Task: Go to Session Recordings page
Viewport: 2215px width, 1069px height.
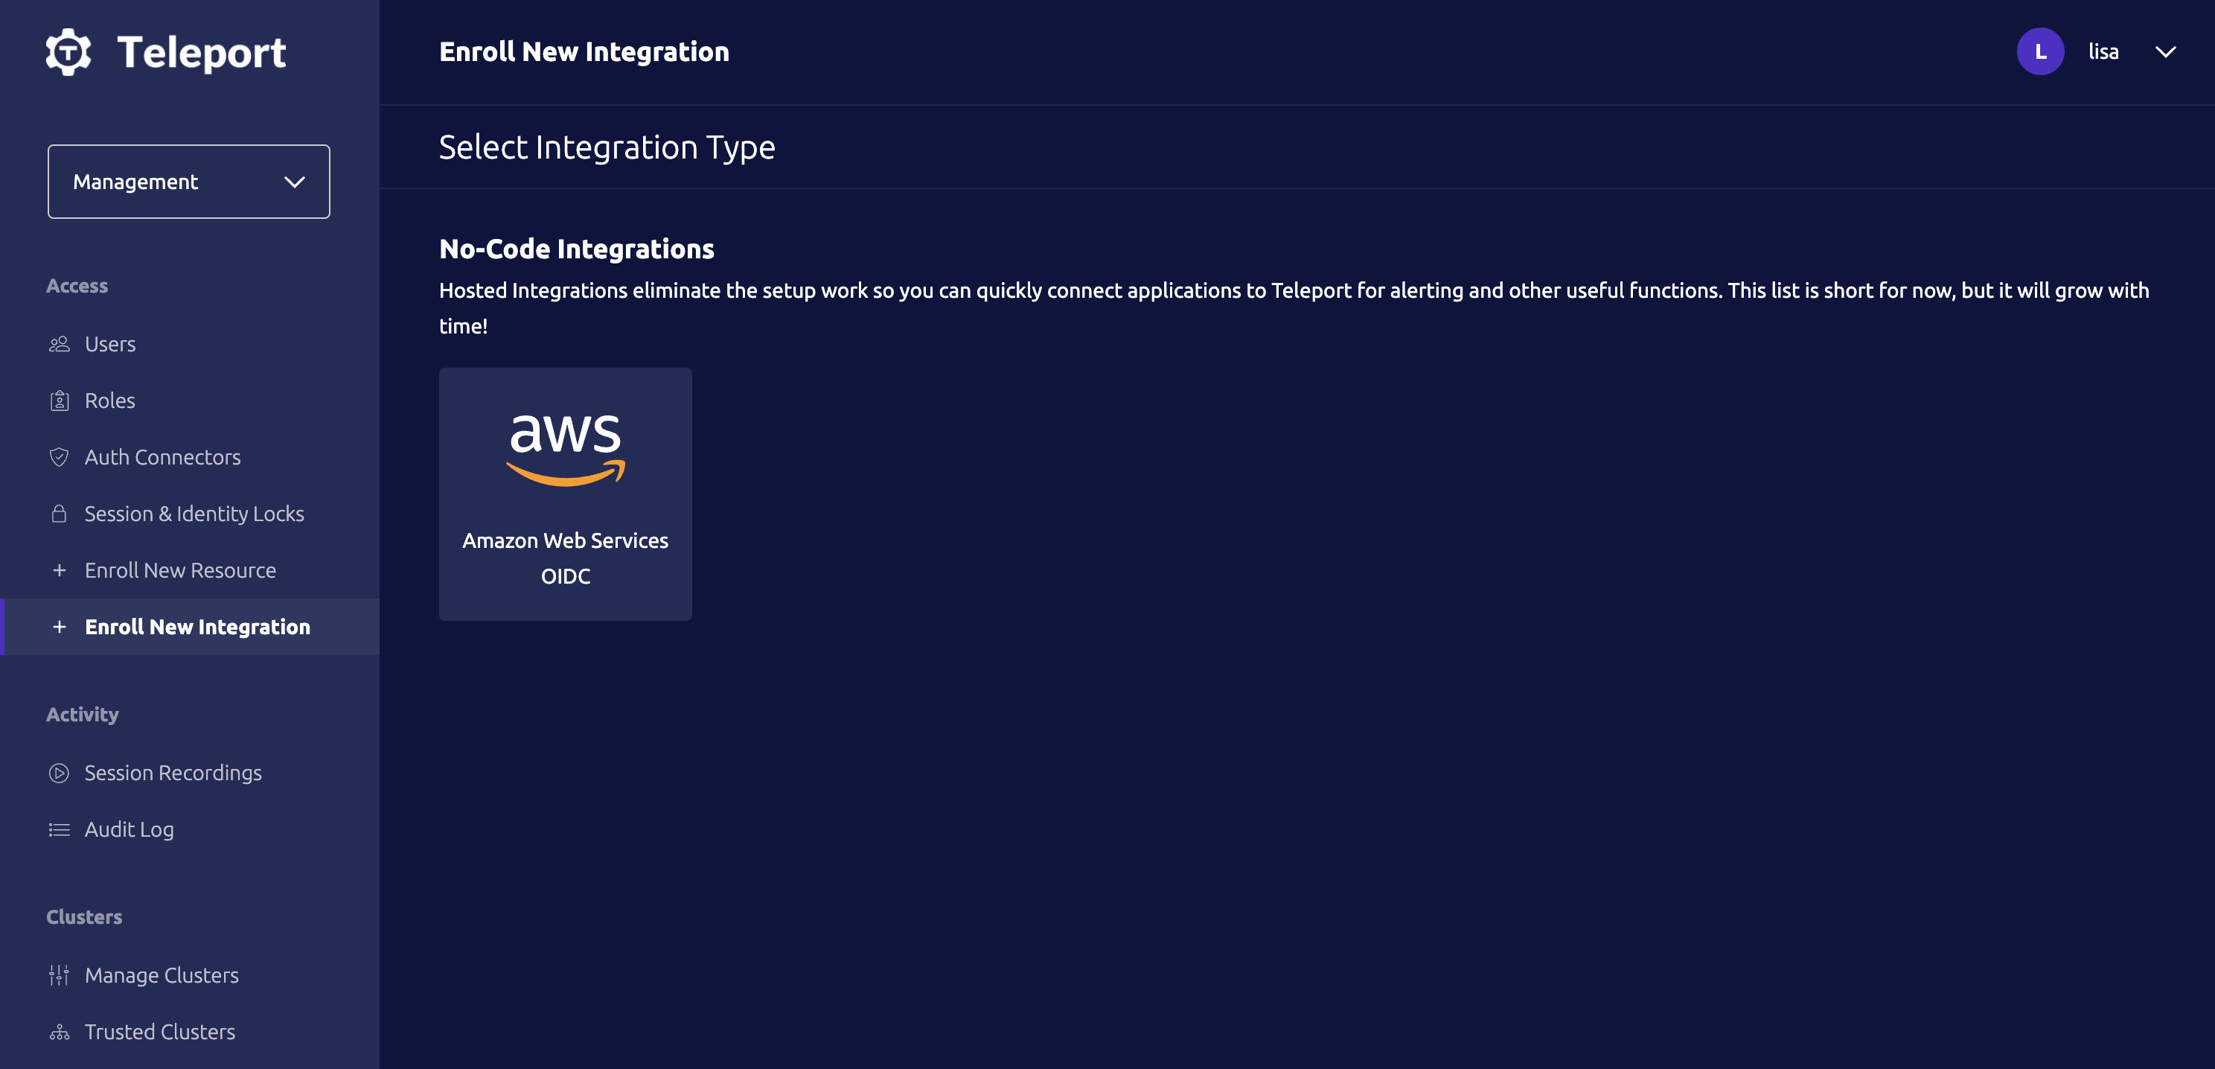Action: pos(173,773)
